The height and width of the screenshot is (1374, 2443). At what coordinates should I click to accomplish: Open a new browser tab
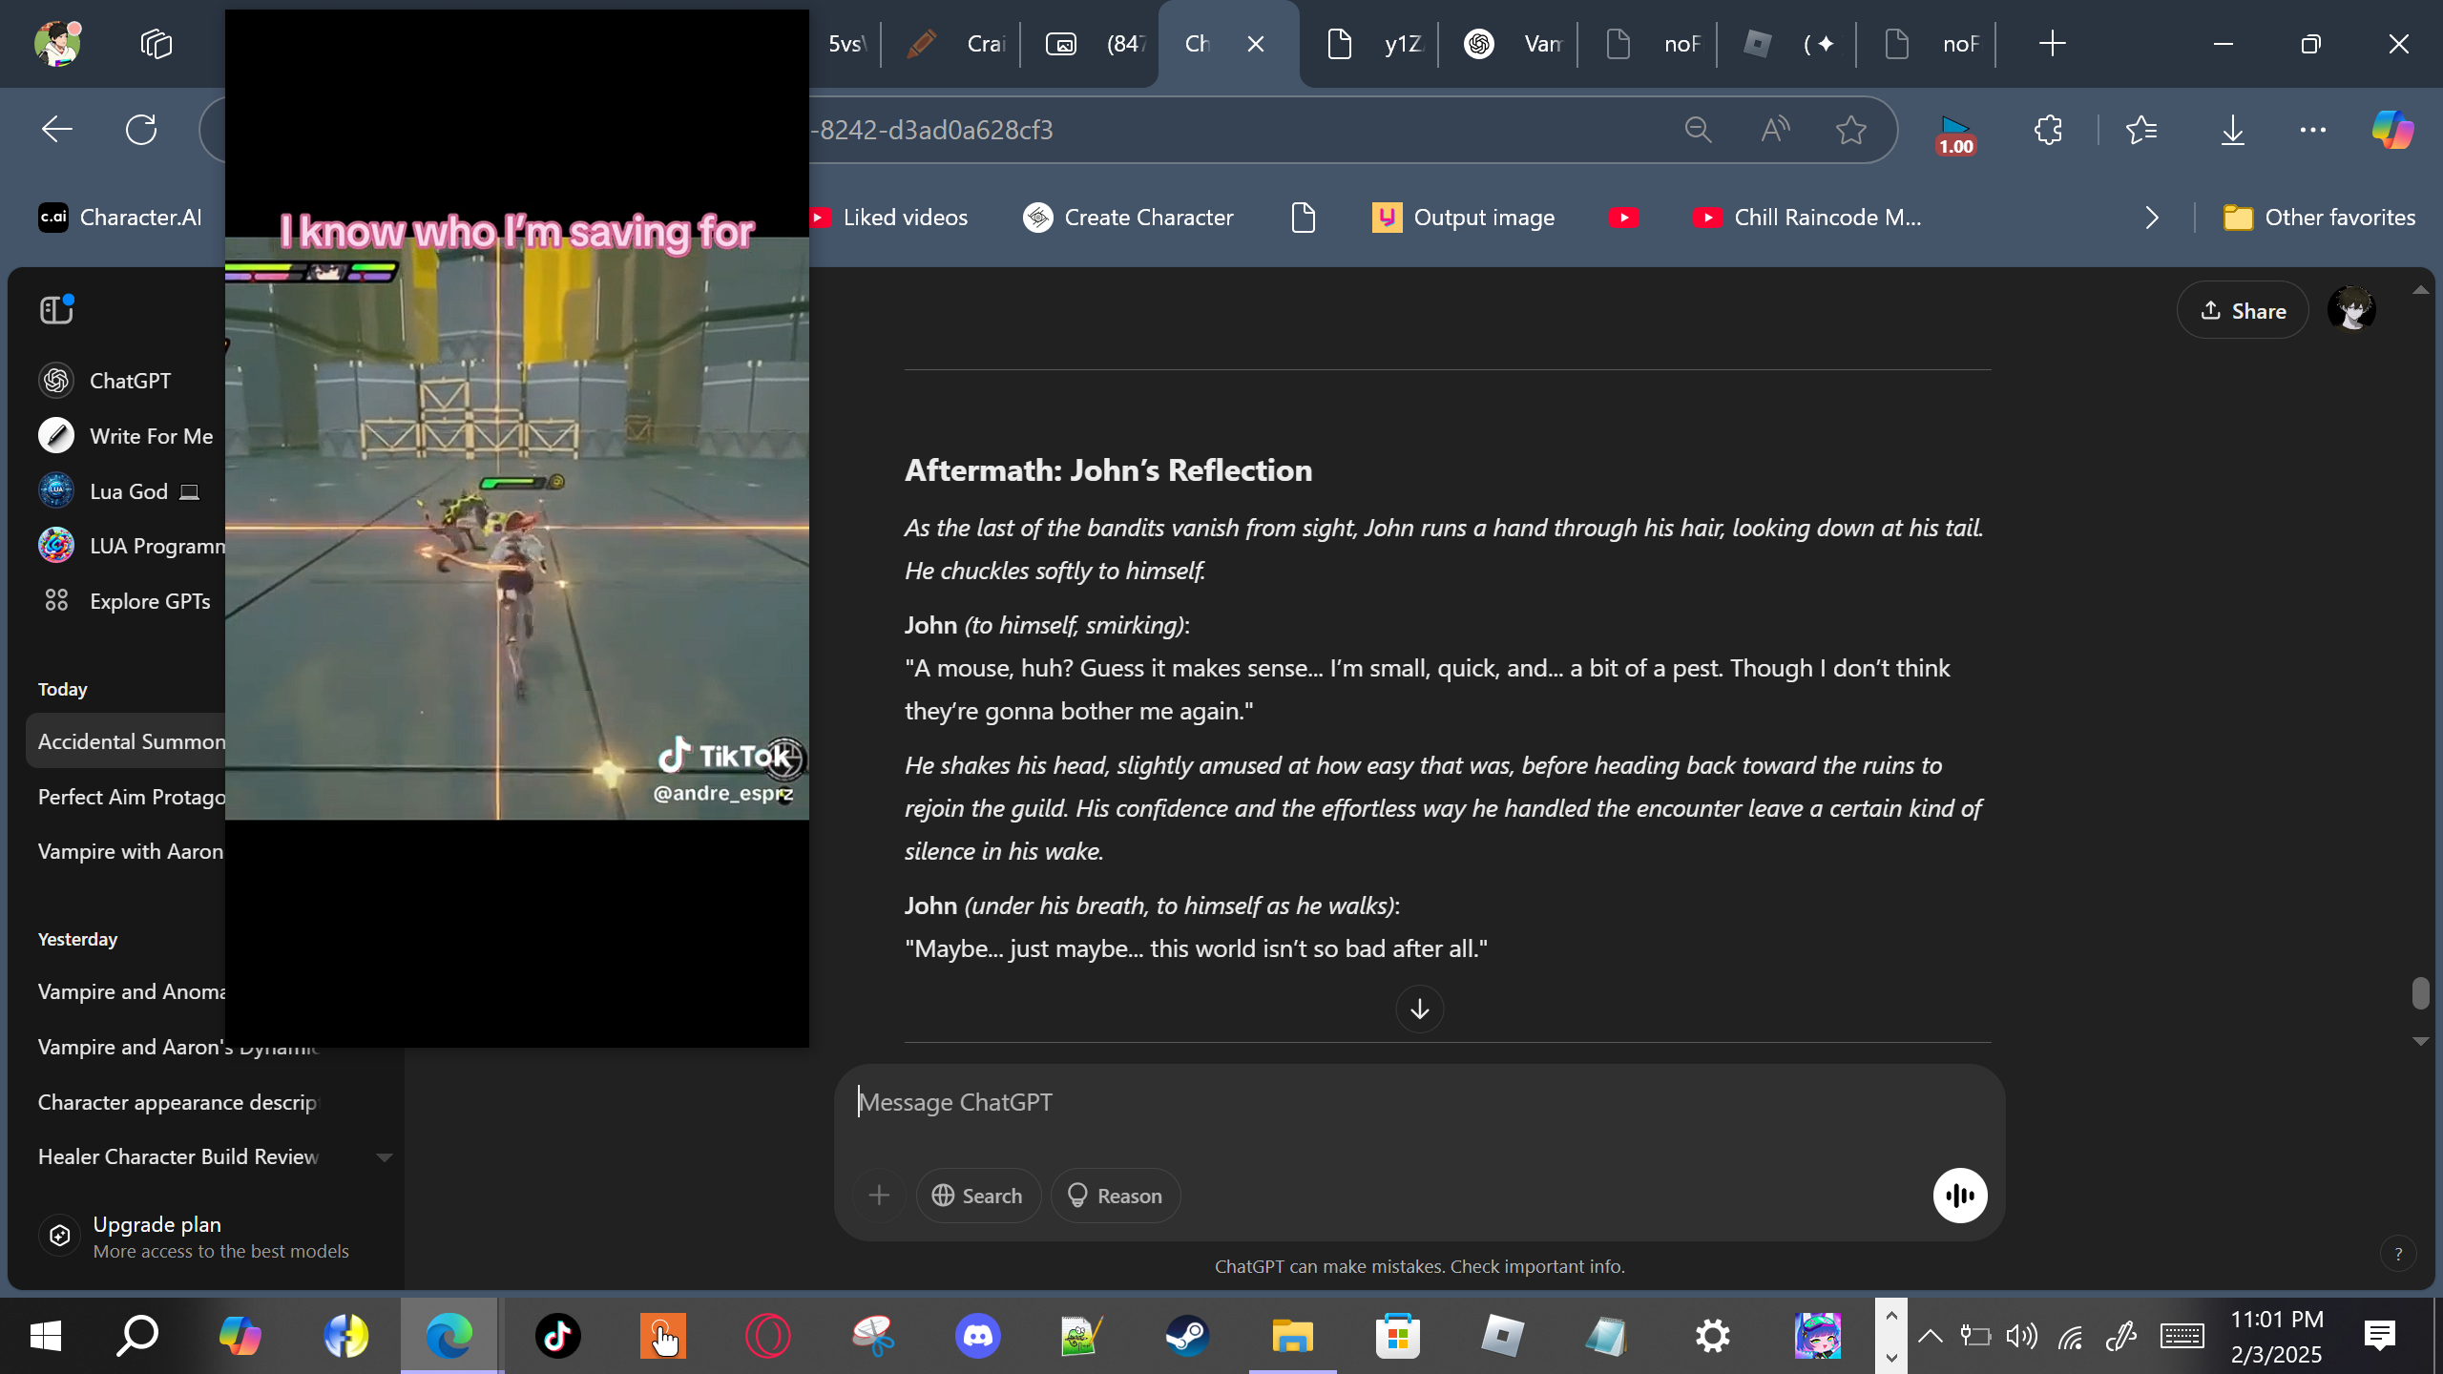click(2052, 44)
